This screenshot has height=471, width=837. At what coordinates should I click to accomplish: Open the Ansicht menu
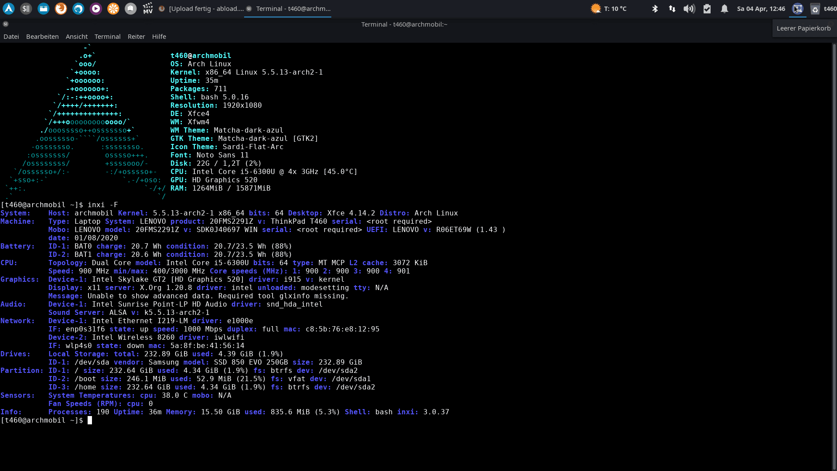(x=77, y=37)
